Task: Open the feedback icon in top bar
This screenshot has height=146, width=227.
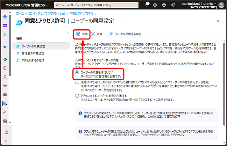Action: [x=173, y=5]
